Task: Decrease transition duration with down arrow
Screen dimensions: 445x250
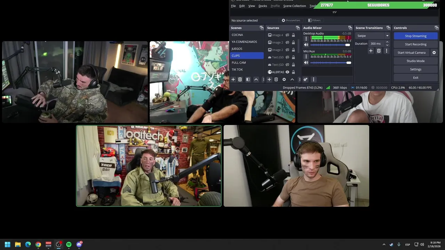Action: point(387,45)
